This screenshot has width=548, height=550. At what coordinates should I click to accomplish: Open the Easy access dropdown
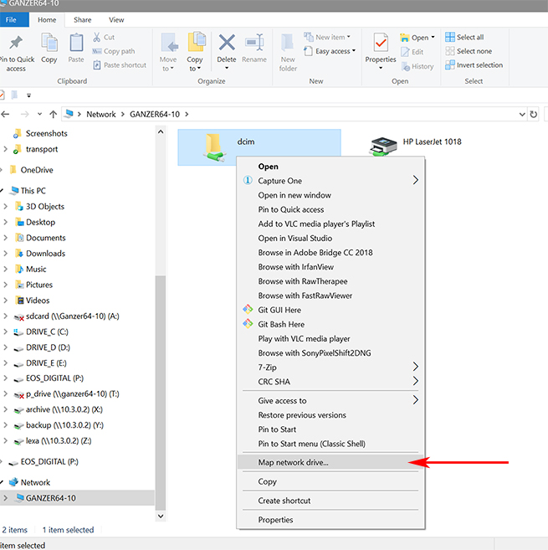point(334,51)
